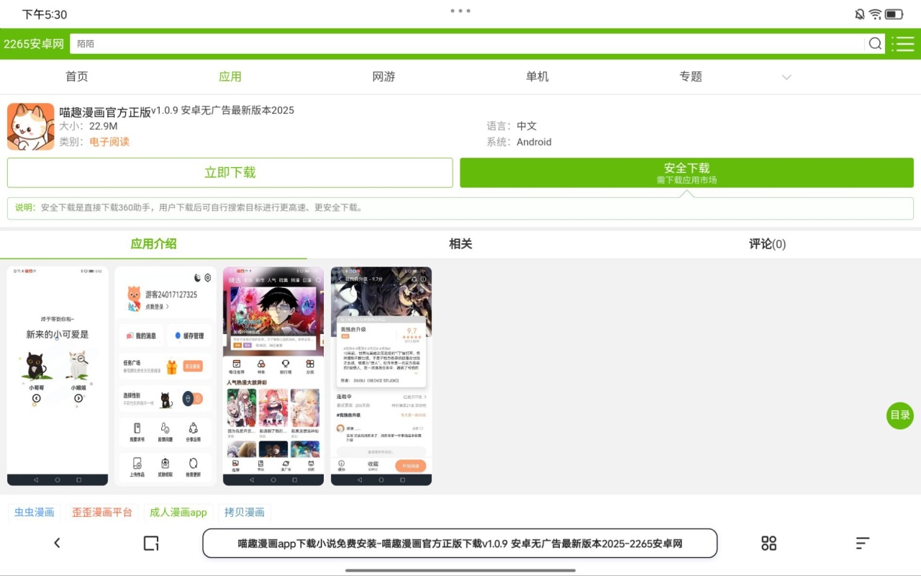
Task: Click the 说明 safe download notice text
Action: tap(190, 207)
